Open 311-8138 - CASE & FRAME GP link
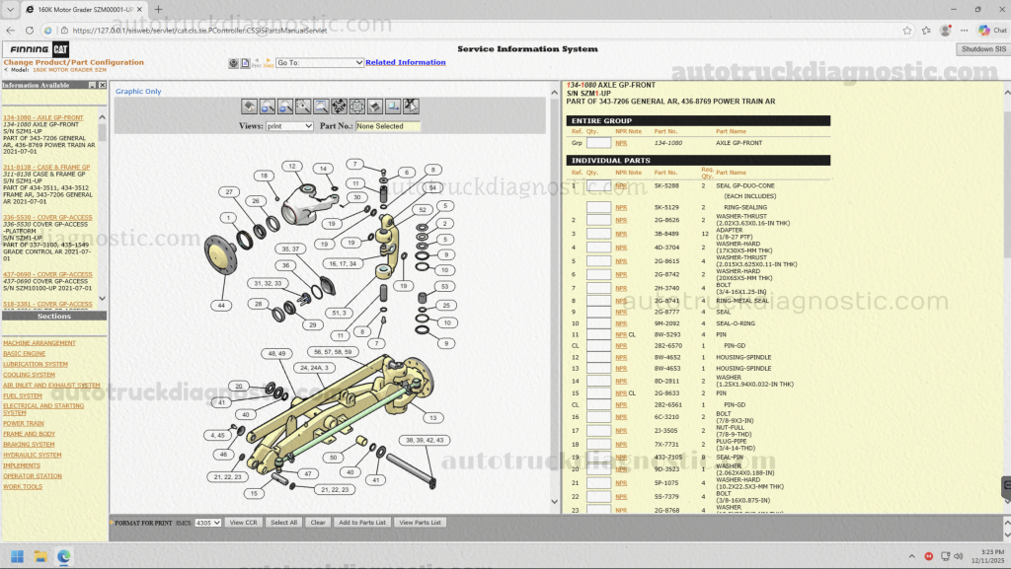Image resolution: width=1011 pixels, height=569 pixels. tap(46, 168)
